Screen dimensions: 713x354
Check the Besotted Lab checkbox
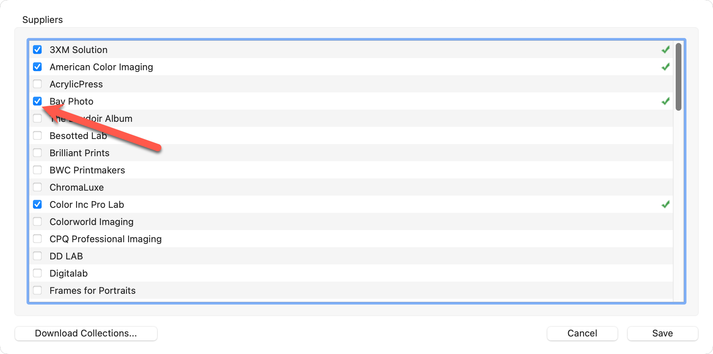(x=37, y=136)
